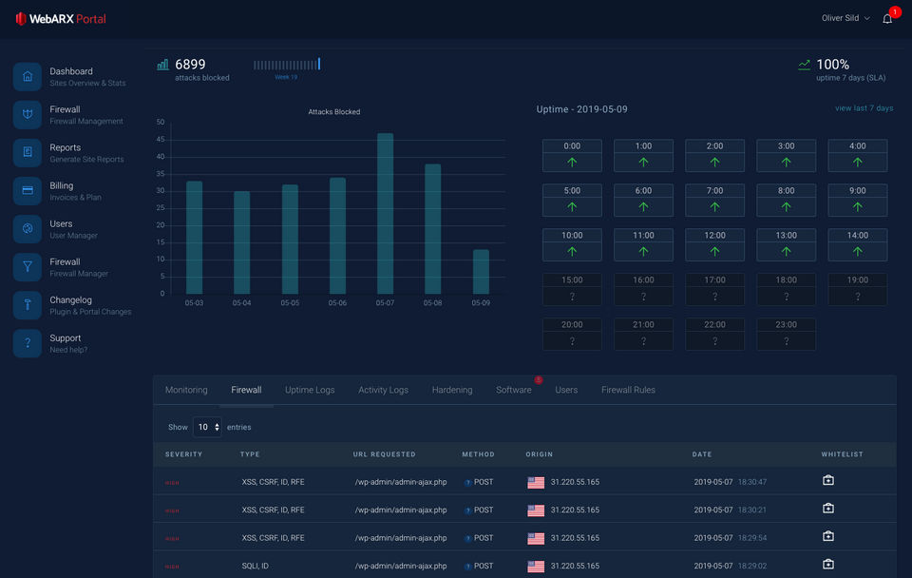Open the Changelog menu label
The image size is (912, 578).
(70, 299)
